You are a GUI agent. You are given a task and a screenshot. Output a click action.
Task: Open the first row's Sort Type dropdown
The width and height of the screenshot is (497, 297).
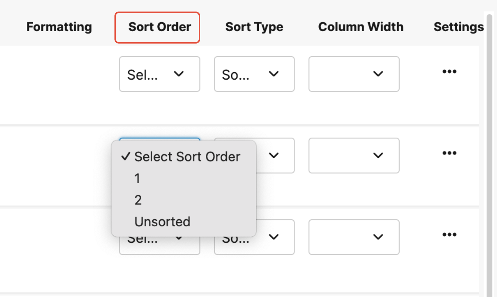254,74
